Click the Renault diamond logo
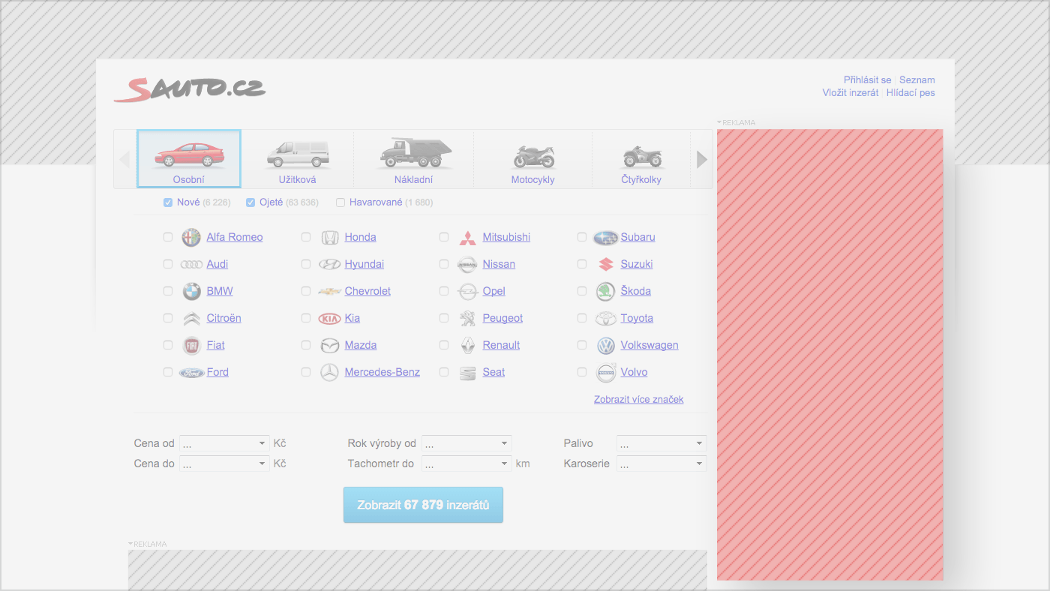The width and height of the screenshot is (1050, 591). [467, 345]
